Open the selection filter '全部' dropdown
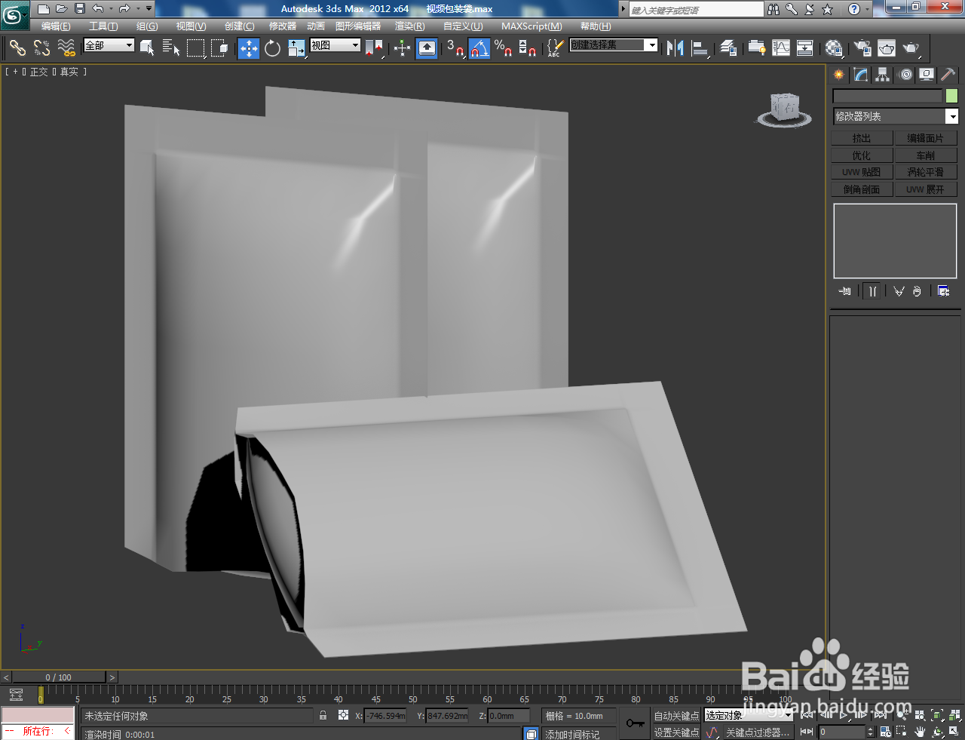The image size is (965, 740). tap(109, 45)
